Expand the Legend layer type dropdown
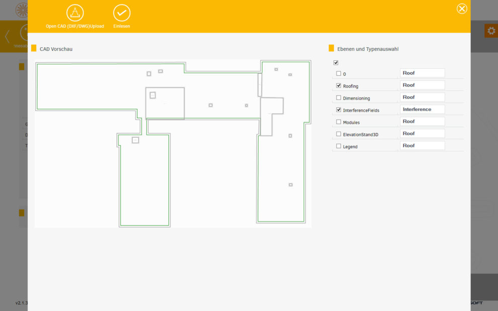Image resolution: width=498 pixels, height=311 pixels. [x=422, y=145]
